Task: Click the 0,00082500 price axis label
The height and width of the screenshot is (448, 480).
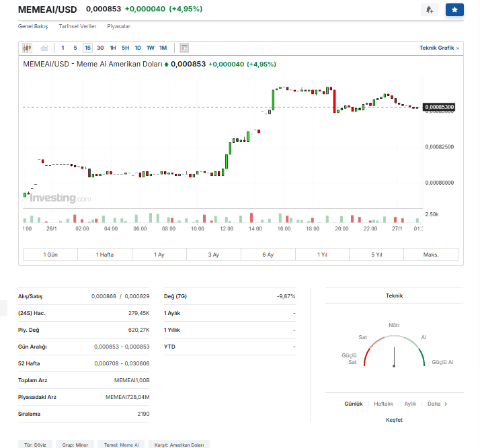Action: (439, 147)
